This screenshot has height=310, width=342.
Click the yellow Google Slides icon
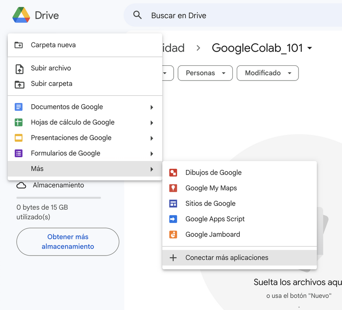19,138
